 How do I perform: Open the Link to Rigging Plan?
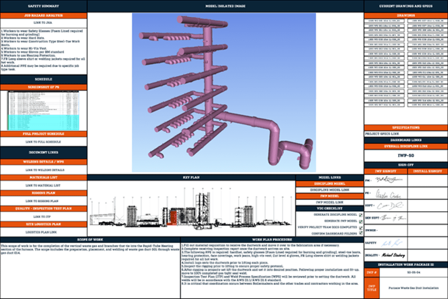tap(42, 201)
